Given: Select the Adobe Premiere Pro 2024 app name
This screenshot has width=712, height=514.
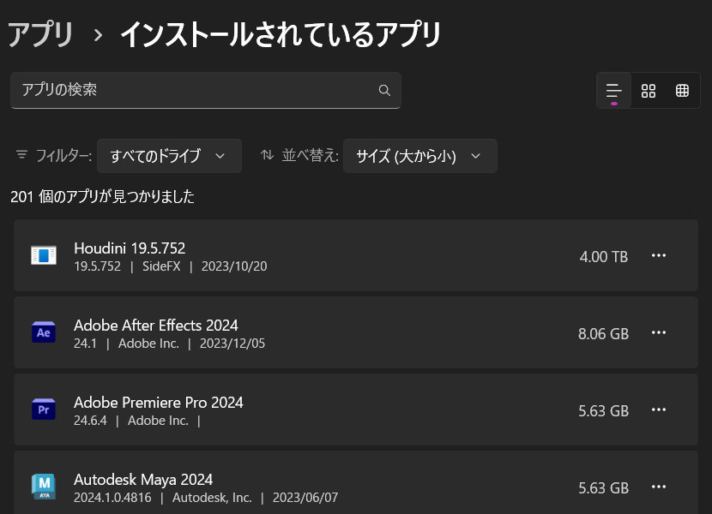Looking at the screenshot, I should pos(159,403).
